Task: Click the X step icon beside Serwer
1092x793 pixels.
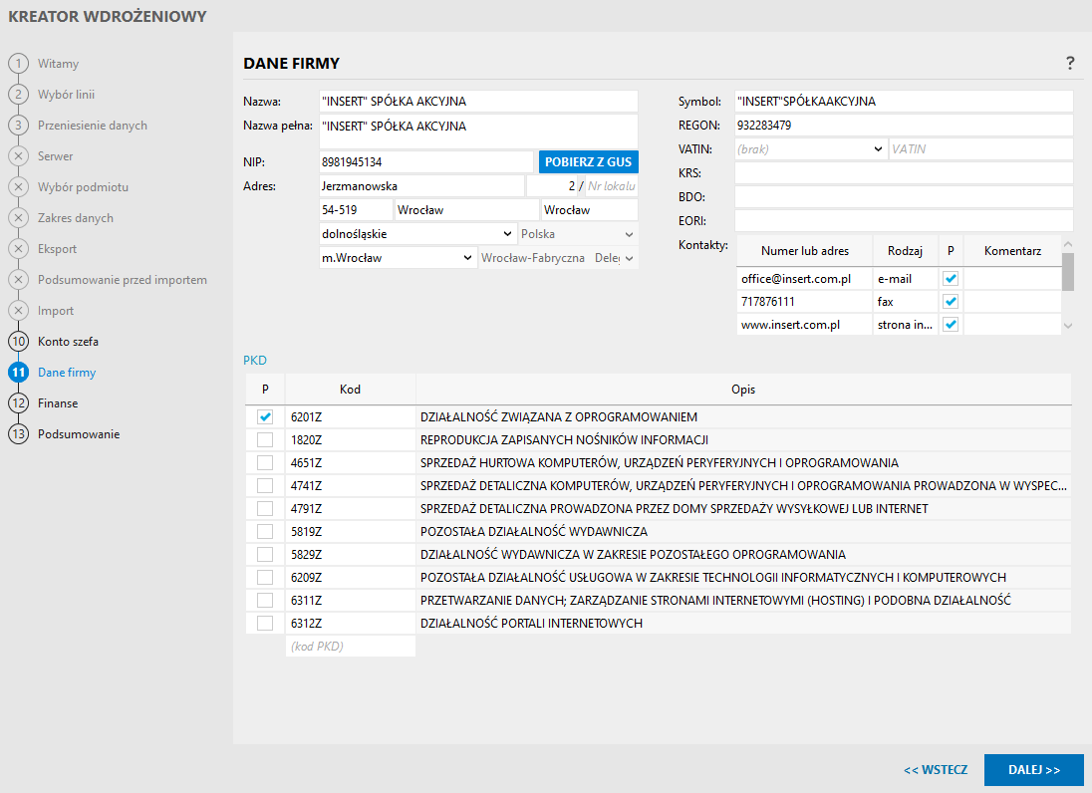Action: (19, 156)
